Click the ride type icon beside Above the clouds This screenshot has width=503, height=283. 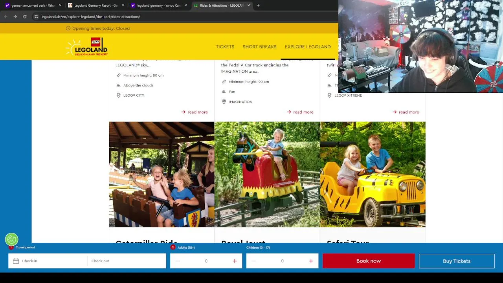(118, 85)
